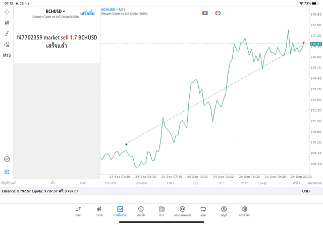This screenshot has width=323, height=225.
Task: Click the กำไร profit column header
Action: [x=296, y=183]
